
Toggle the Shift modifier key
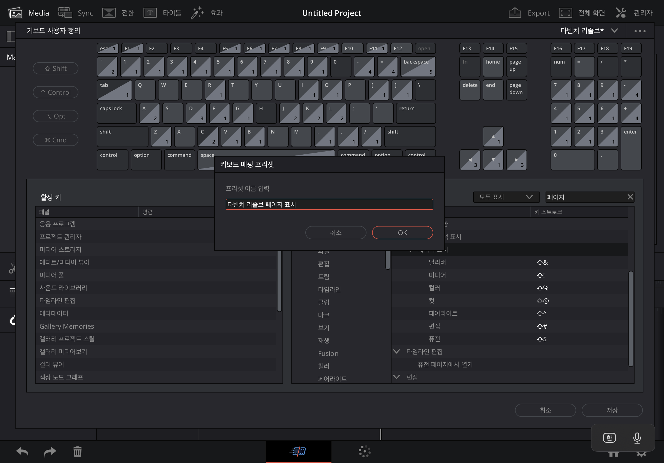pos(56,68)
